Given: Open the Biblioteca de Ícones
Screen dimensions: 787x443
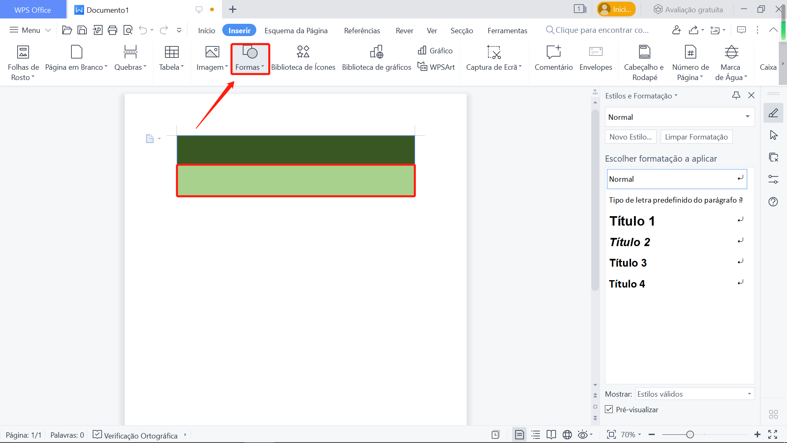Looking at the screenshot, I should 303,58.
